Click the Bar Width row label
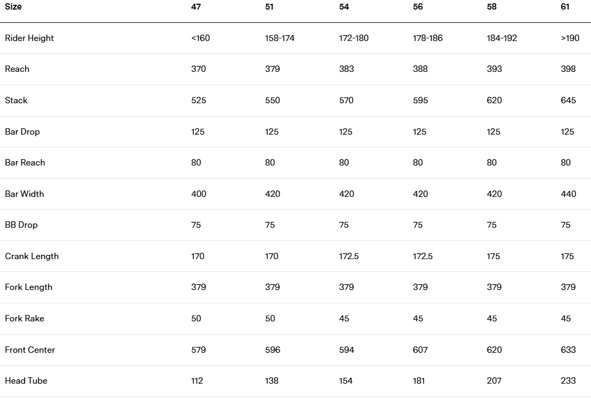Viewport: 591px width, 398px height. pos(24,194)
